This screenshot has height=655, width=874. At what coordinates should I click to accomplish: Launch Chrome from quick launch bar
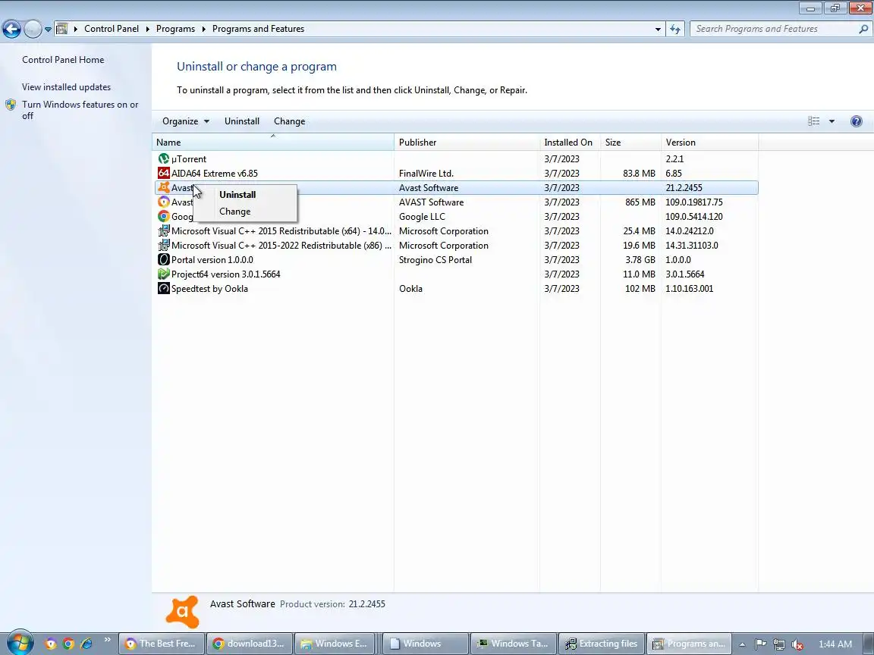pyautogui.click(x=68, y=644)
